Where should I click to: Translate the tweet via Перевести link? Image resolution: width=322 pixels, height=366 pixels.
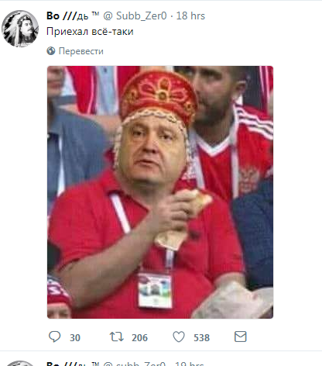tap(81, 51)
